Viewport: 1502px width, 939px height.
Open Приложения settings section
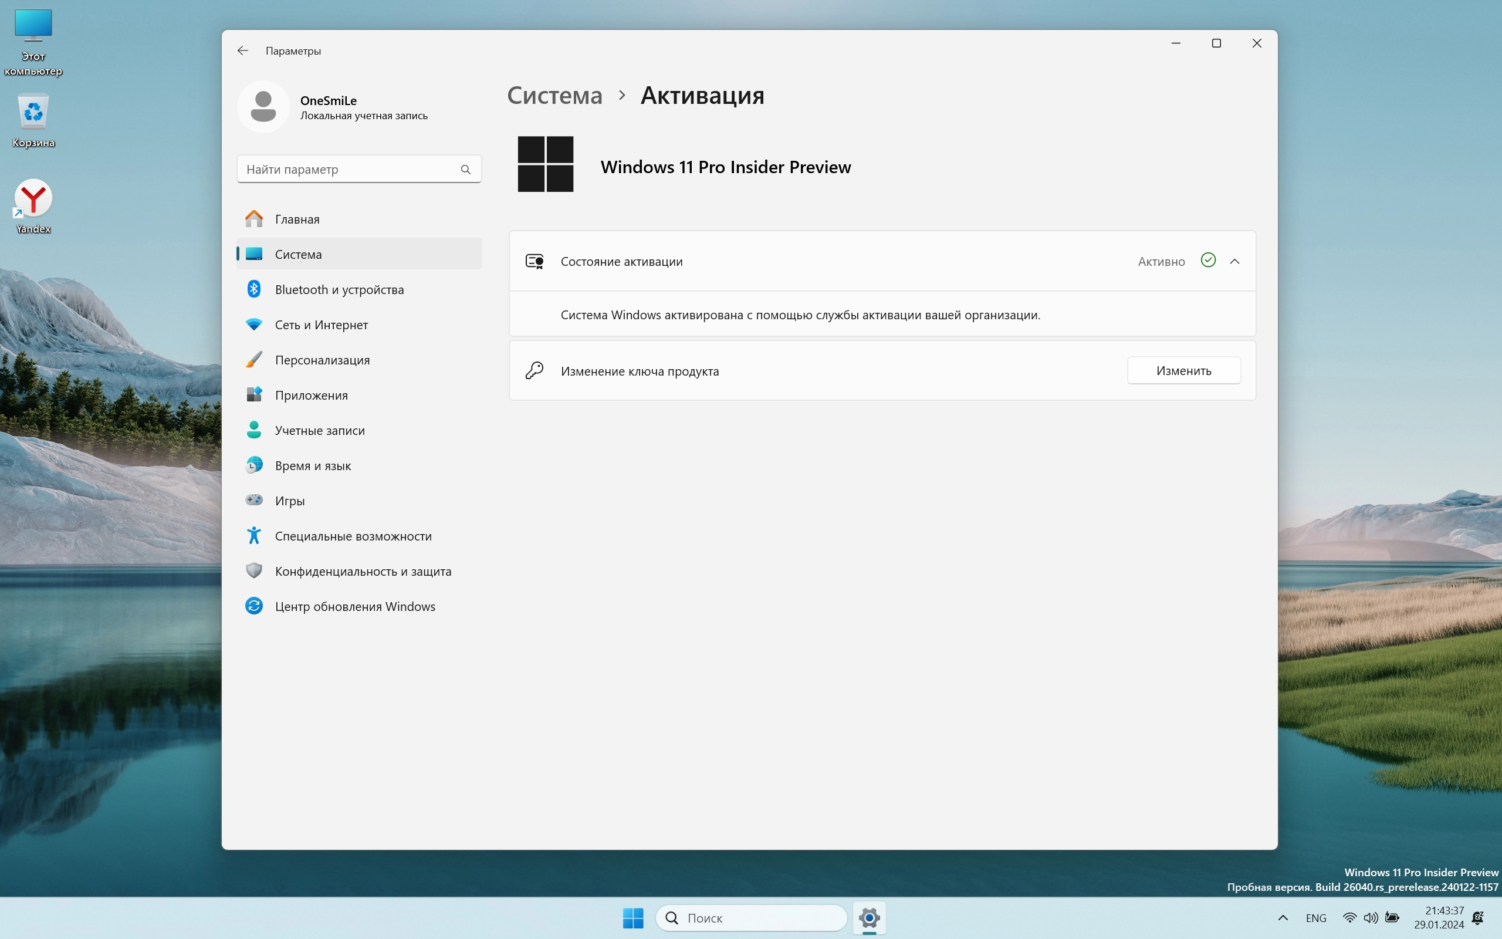[311, 395]
